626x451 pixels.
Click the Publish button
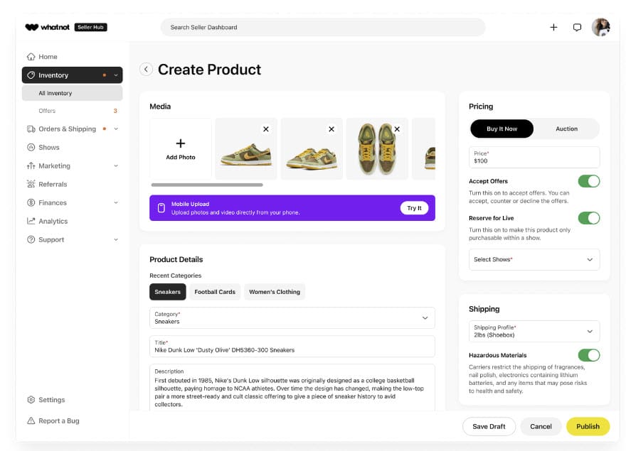point(588,426)
